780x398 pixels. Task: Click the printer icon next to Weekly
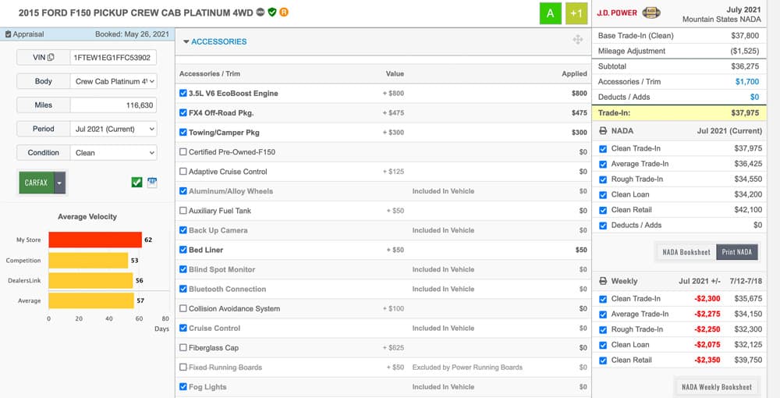click(603, 281)
